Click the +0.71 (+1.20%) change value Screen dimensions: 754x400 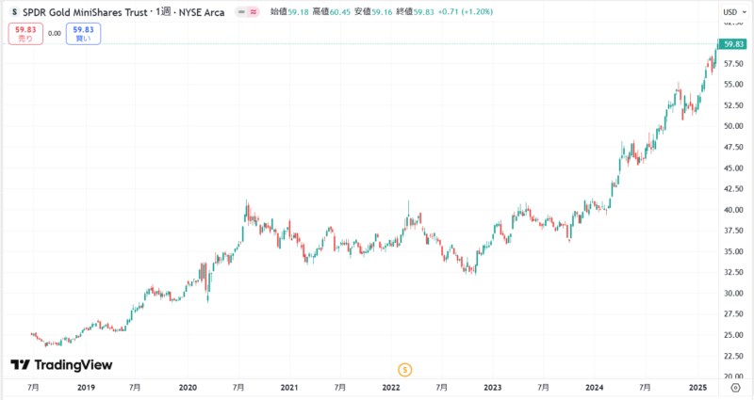coord(465,12)
